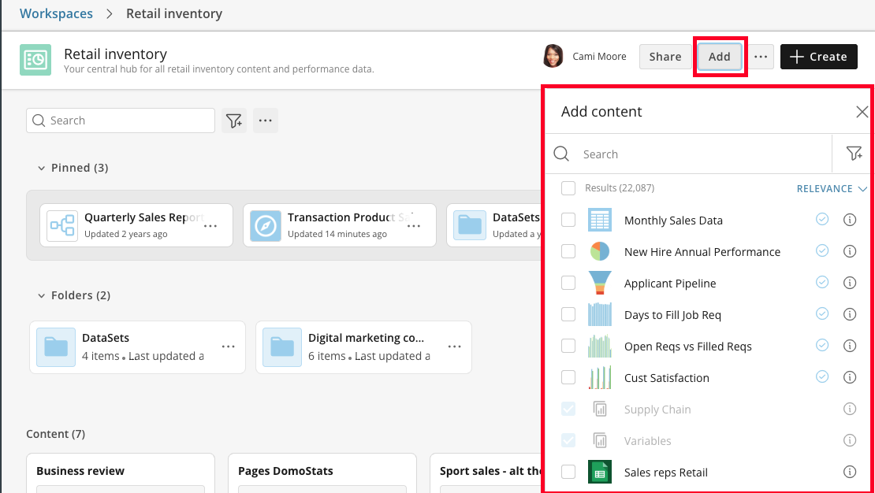Click the New Hire Annual Performance pie icon
875x493 pixels.
tap(600, 251)
